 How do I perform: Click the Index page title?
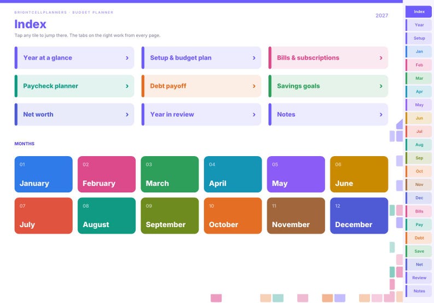[30, 24]
